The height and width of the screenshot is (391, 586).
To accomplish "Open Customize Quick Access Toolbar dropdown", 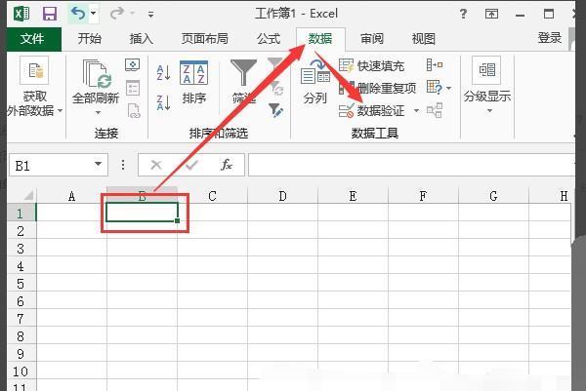I will [150, 15].
